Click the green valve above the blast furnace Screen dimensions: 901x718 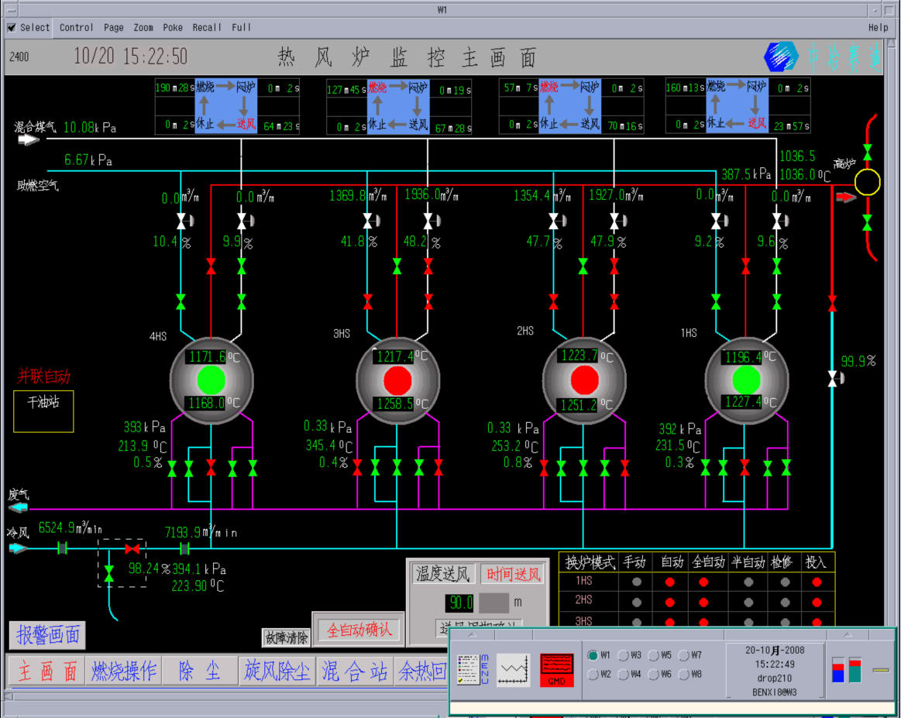pyautogui.click(x=867, y=152)
